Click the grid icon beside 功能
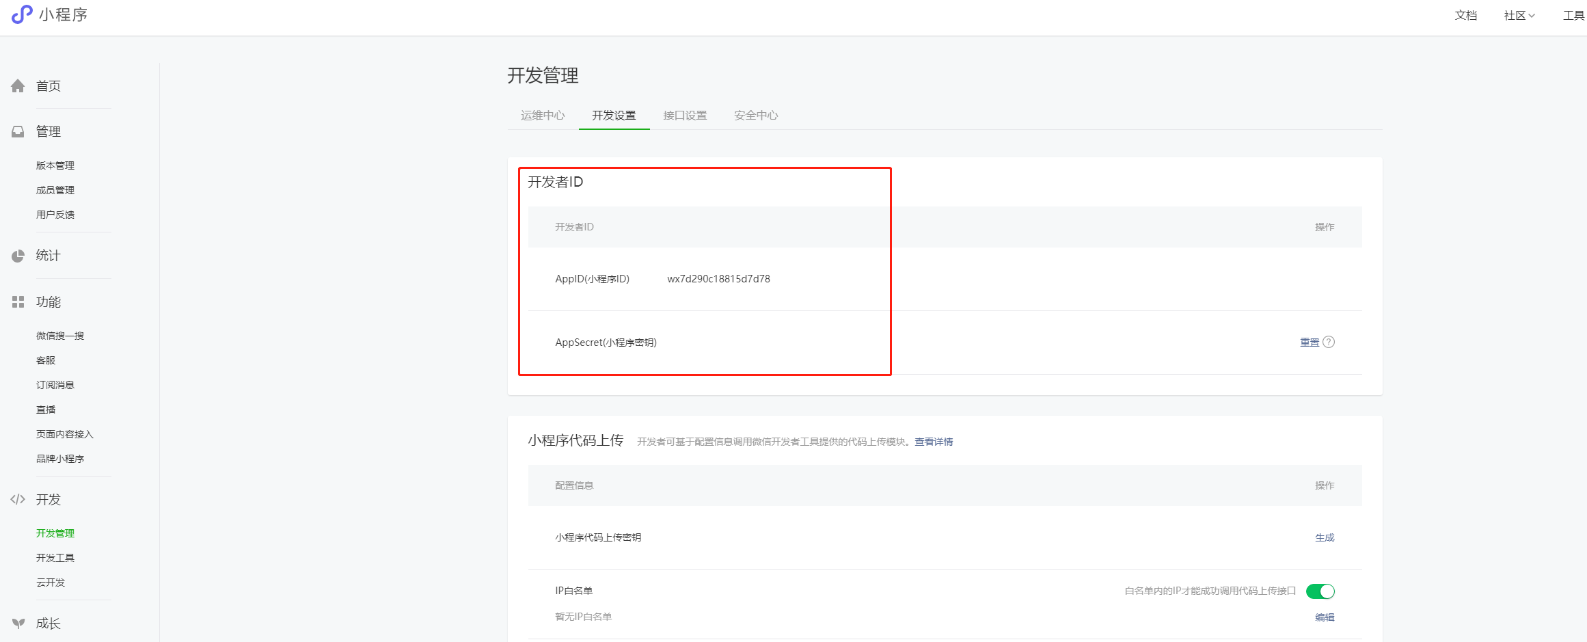Viewport: 1587px width, 642px height. point(18,302)
